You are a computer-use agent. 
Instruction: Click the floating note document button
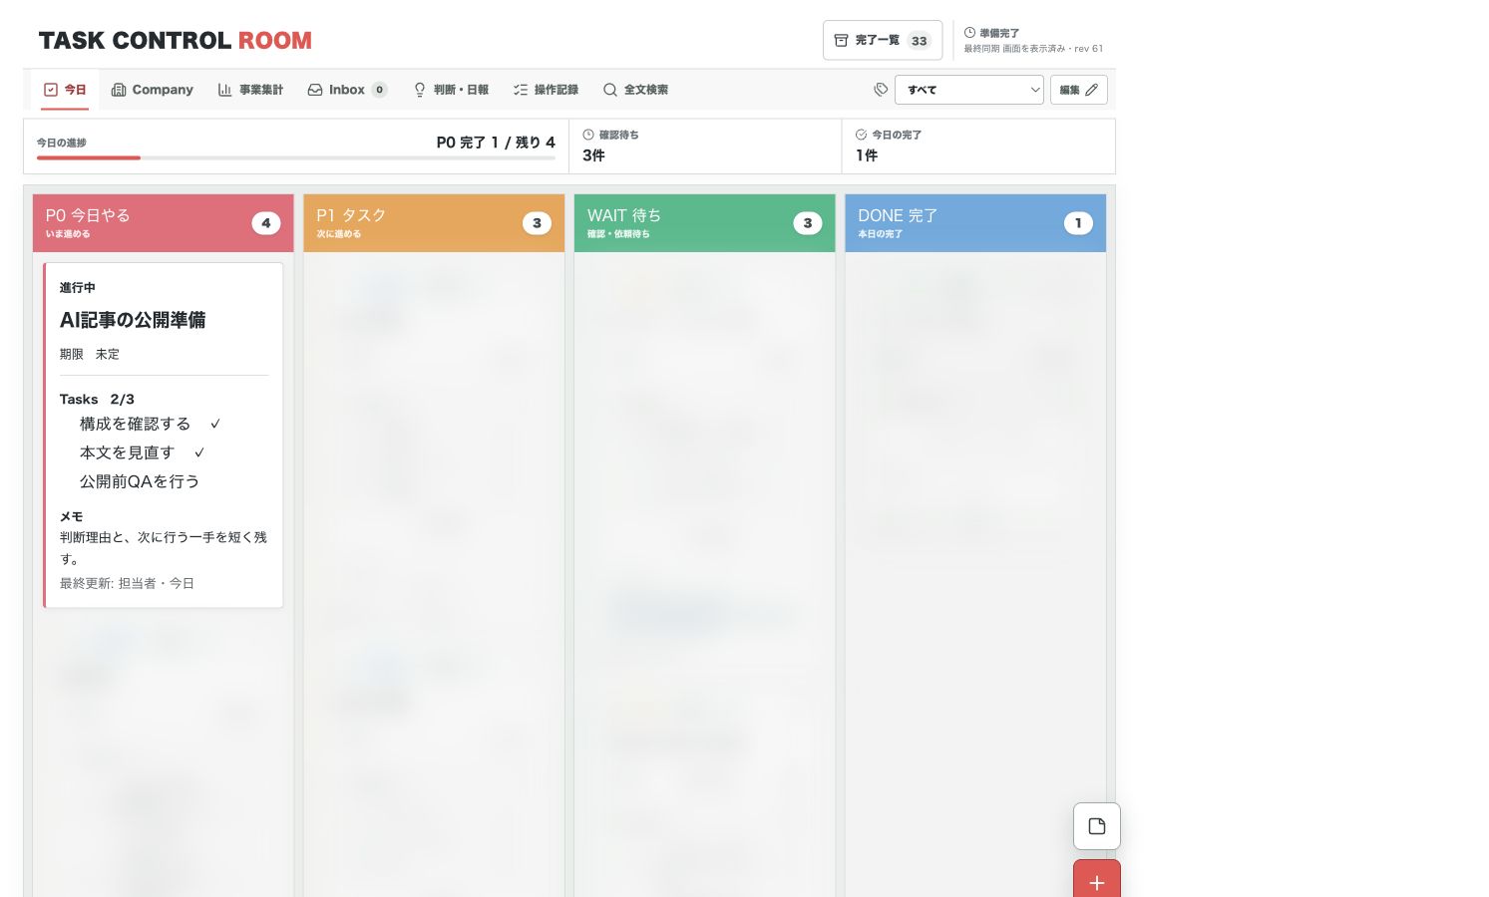[1097, 826]
